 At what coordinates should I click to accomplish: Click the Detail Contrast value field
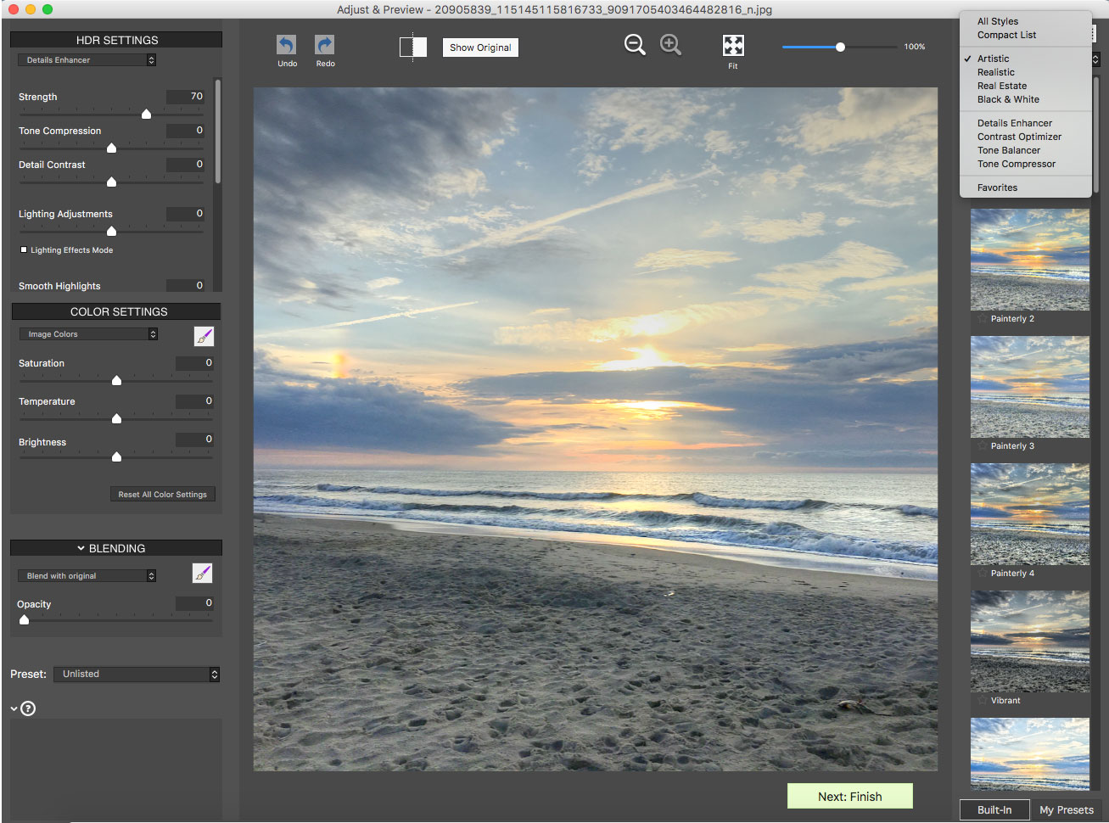tap(185, 165)
